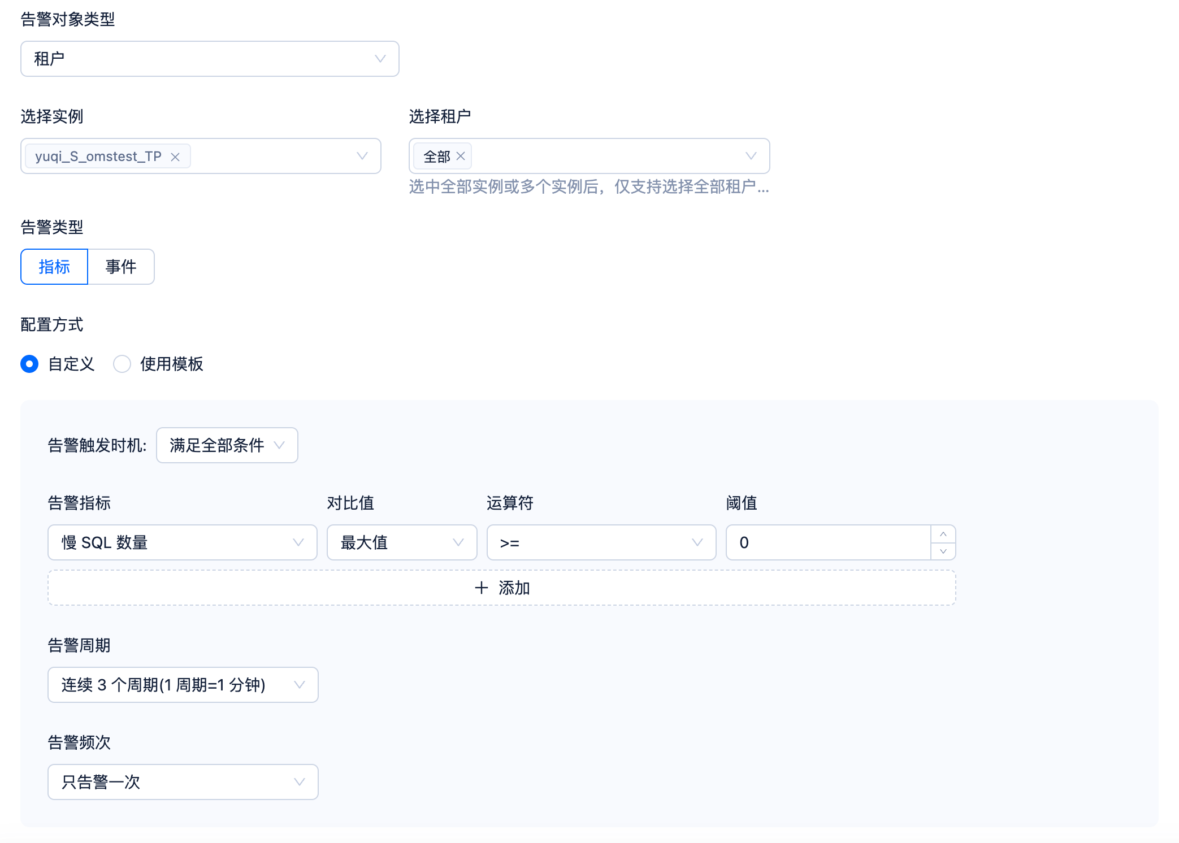
Task: Remove the yuqi_S_omstest_TP instance tag
Action: coord(175,157)
